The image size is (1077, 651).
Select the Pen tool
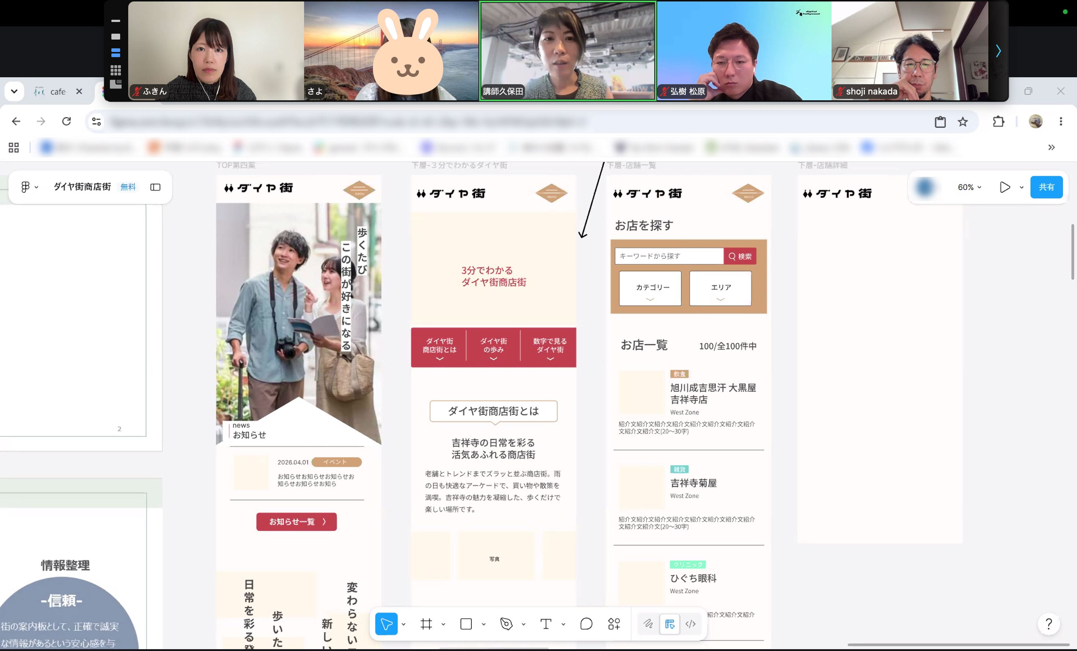pyautogui.click(x=506, y=624)
